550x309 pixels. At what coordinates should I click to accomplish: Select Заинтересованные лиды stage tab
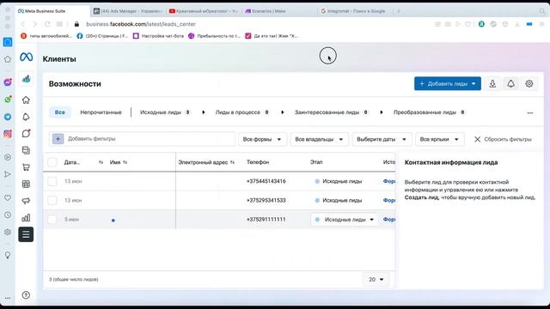331,112
